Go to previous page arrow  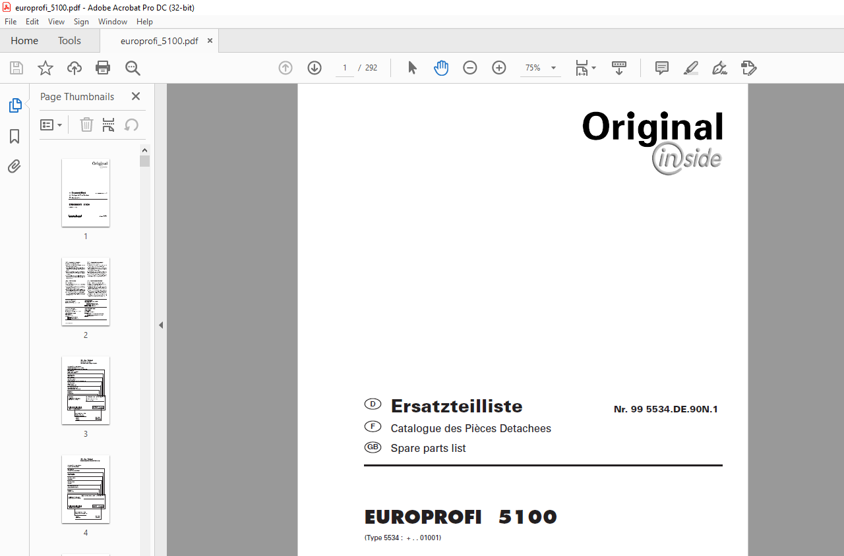[x=286, y=68]
